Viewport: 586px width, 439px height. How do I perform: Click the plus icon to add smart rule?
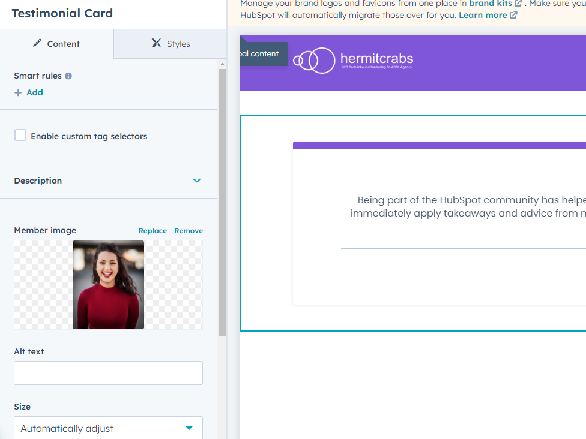click(18, 93)
